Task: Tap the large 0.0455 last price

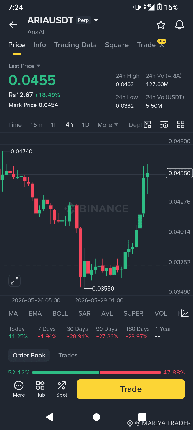Action: (32, 80)
